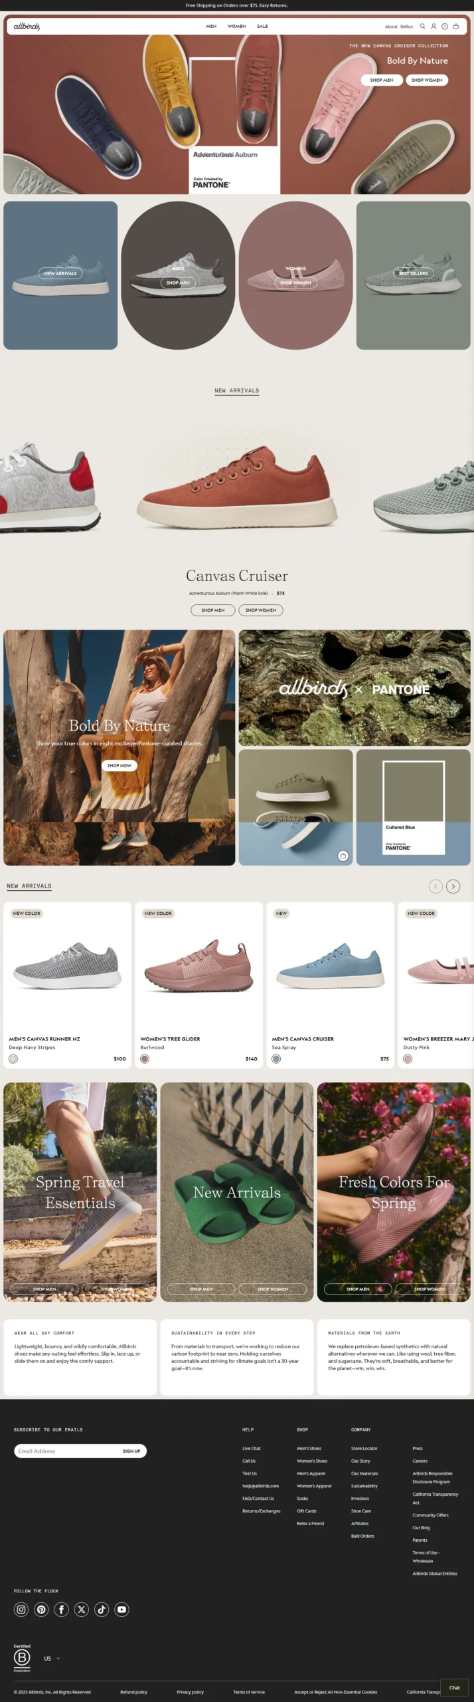This screenshot has height=1702, width=474.
Task: Open the shopping cart bag icon
Action: tap(456, 27)
